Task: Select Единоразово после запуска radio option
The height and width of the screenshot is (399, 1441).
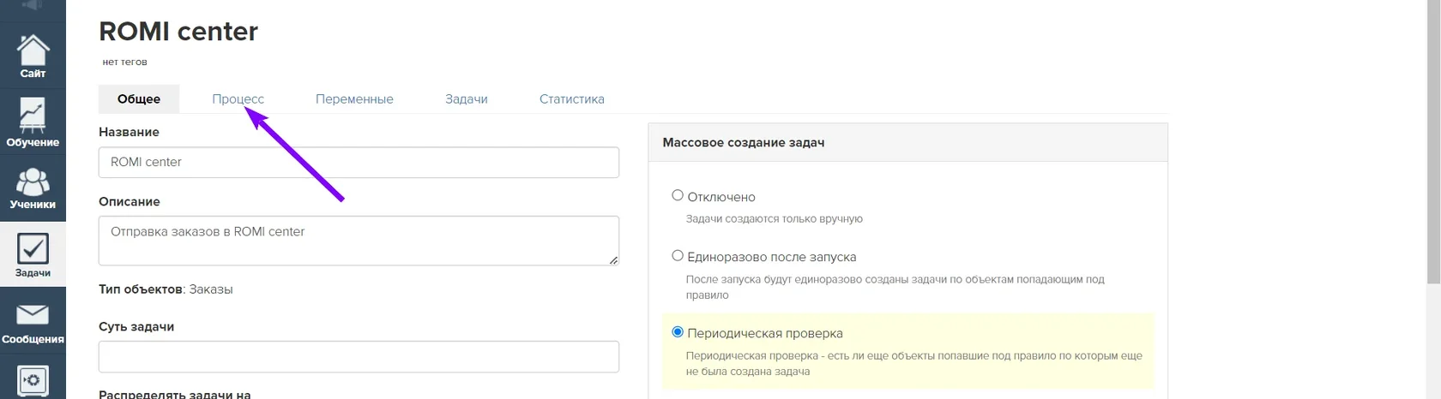Action: 678,255
